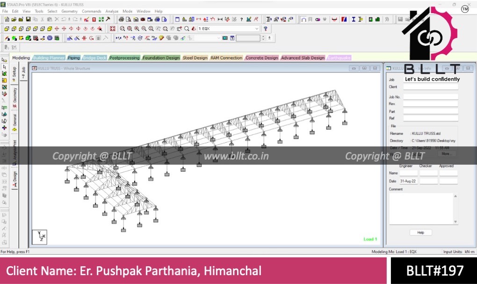Switch to the Foundation Design tab
The image size is (477, 284).
pyautogui.click(x=161, y=58)
